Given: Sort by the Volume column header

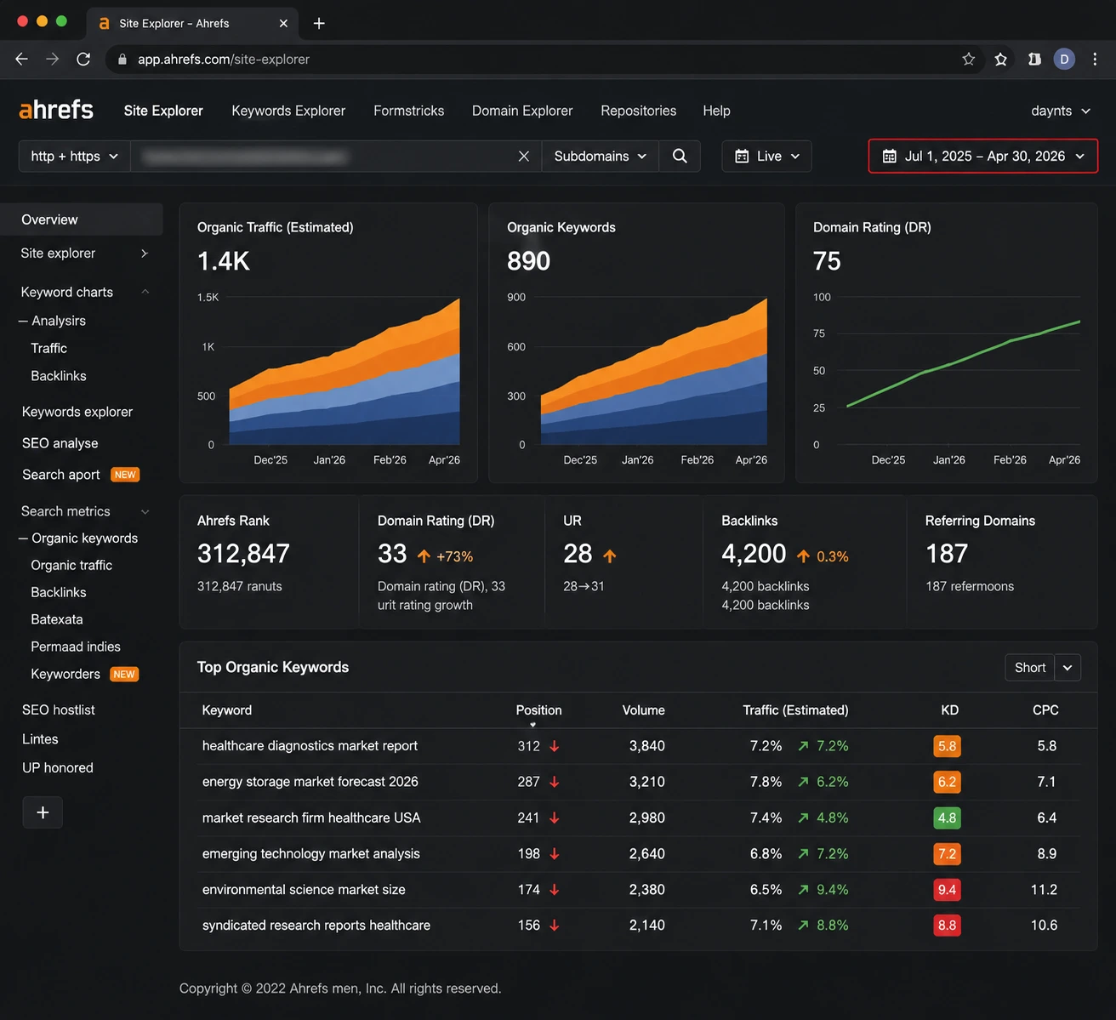Looking at the screenshot, I should (644, 710).
